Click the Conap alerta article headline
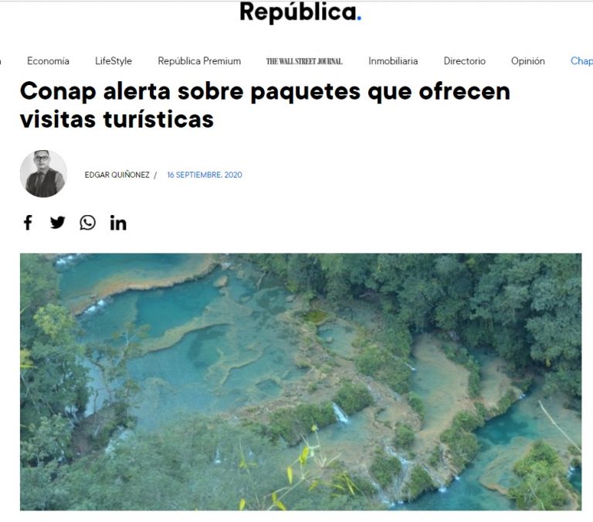The height and width of the screenshot is (522, 593). point(265,105)
